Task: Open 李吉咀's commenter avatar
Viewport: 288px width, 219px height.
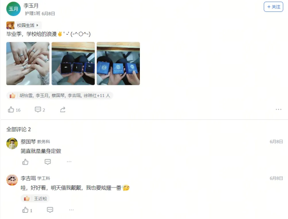Action: (12, 180)
